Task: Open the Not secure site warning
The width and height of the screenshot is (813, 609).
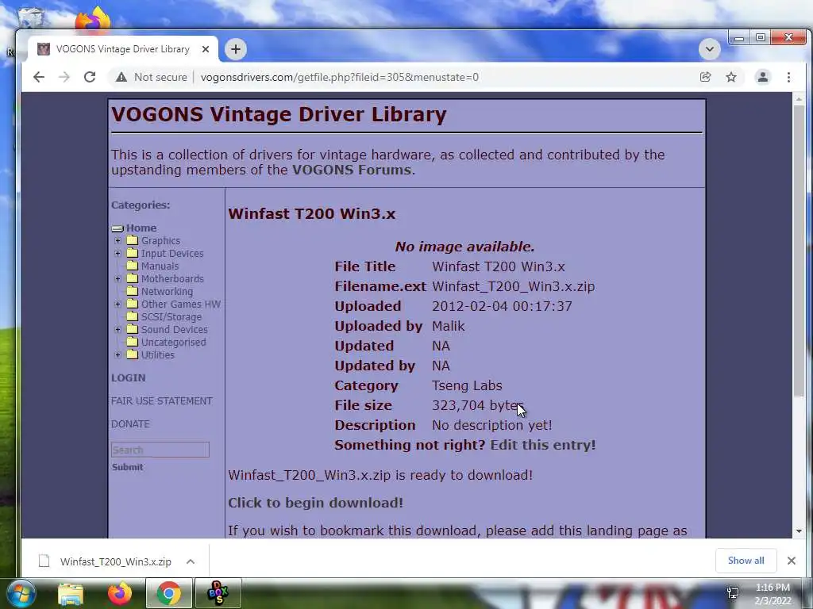Action: click(152, 77)
